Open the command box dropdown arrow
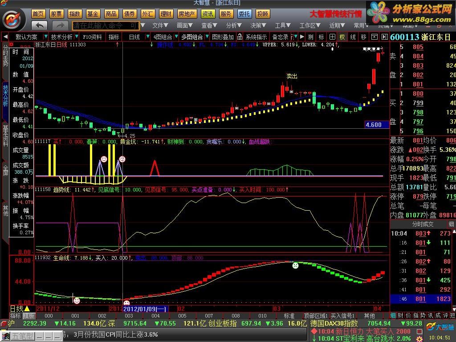The image size is (456, 342). [142, 25]
